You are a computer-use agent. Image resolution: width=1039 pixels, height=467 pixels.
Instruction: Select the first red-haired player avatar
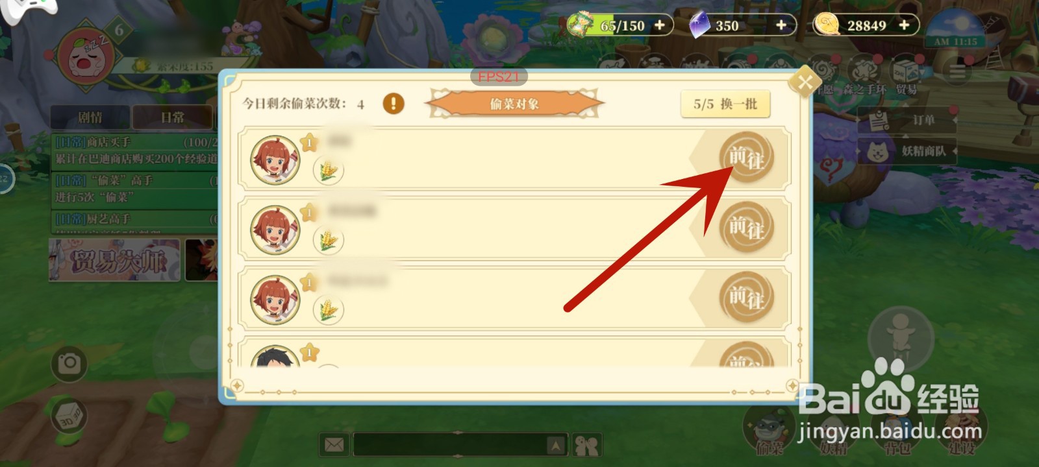pos(275,160)
